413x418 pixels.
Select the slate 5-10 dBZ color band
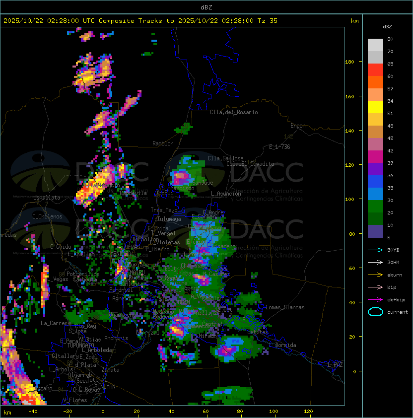point(375,231)
